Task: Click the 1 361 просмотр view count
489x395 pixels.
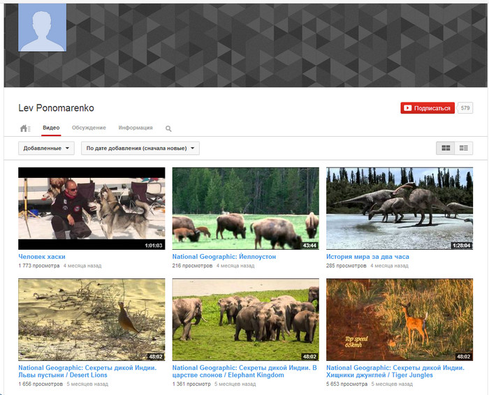Action: click(191, 384)
